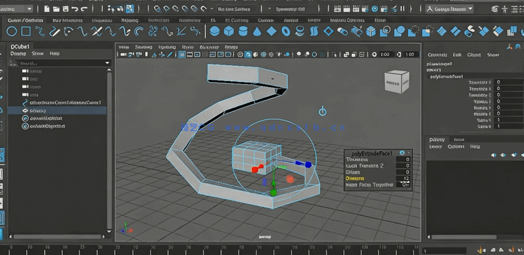Click the current frame field beside timeline
Viewport: 524px width, 255px height.
[443, 251]
